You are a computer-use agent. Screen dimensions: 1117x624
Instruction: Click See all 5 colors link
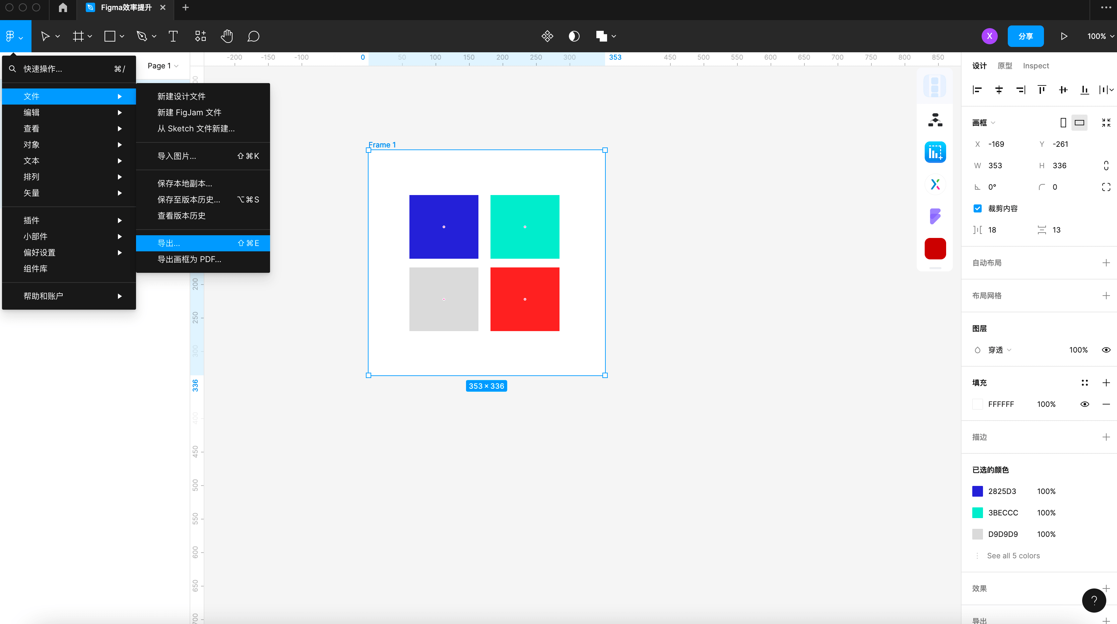coord(1013,556)
